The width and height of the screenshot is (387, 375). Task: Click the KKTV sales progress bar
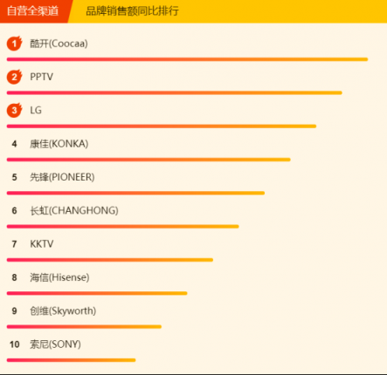tap(110, 260)
